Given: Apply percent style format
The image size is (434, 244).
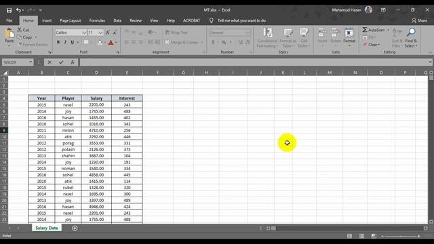Looking at the screenshot, I should [x=224, y=42].
